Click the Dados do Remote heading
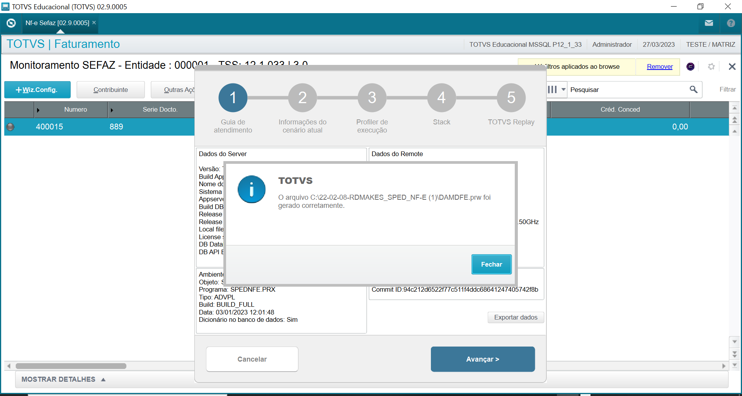 tap(397, 154)
